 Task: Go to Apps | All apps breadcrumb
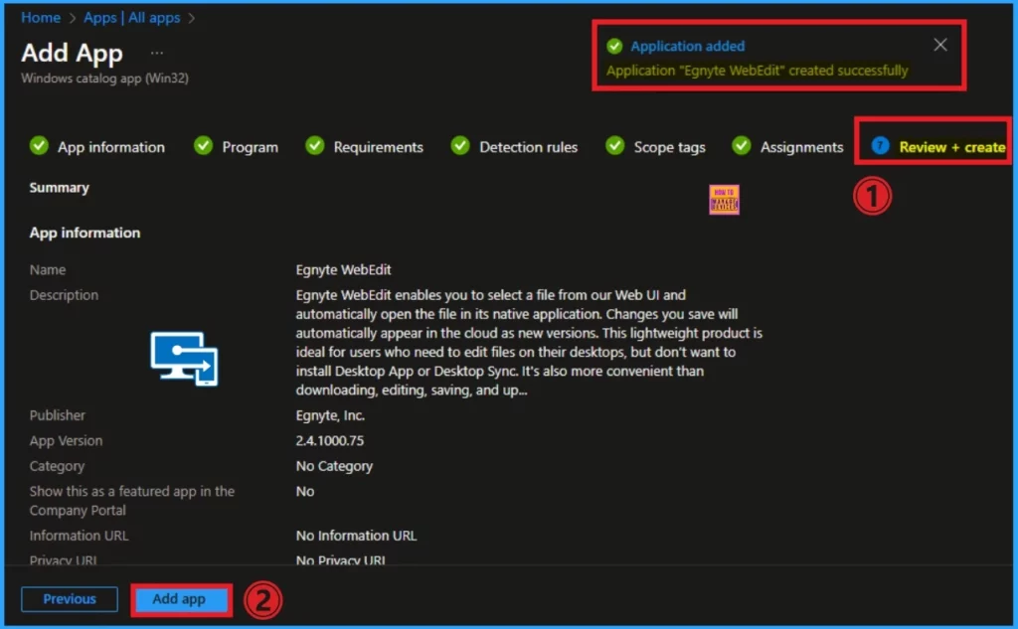click(x=132, y=18)
